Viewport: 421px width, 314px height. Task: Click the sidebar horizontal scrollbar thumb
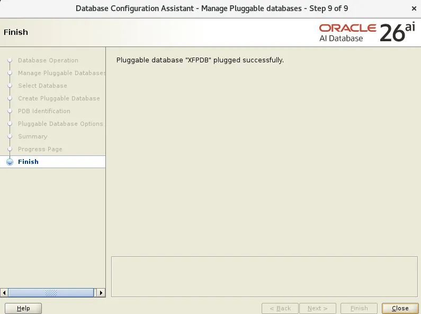click(x=51, y=292)
